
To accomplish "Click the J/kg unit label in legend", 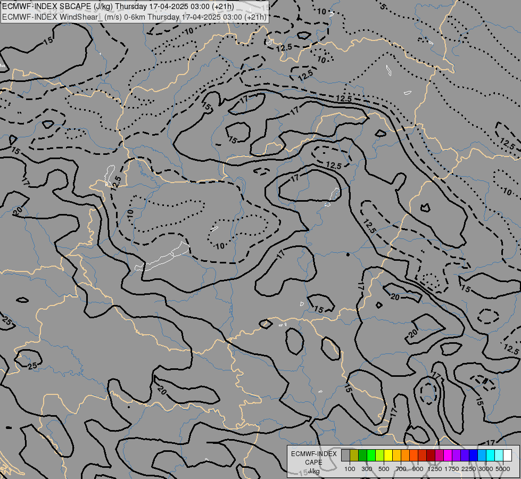I will pyautogui.click(x=313, y=471).
